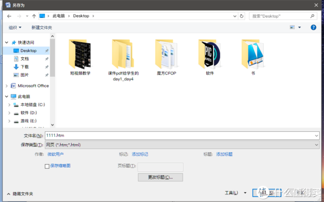Select 快速访问 in navigation pane
Image resolution: width=324 pixels, height=202 pixels.
26,42
